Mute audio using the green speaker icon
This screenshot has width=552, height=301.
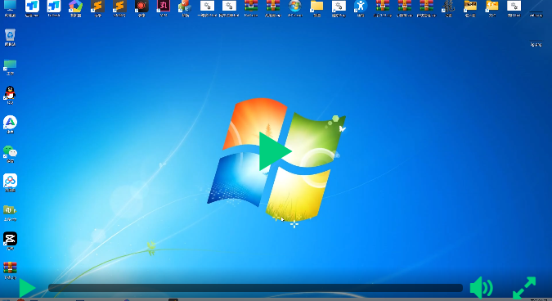click(x=481, y=288)
